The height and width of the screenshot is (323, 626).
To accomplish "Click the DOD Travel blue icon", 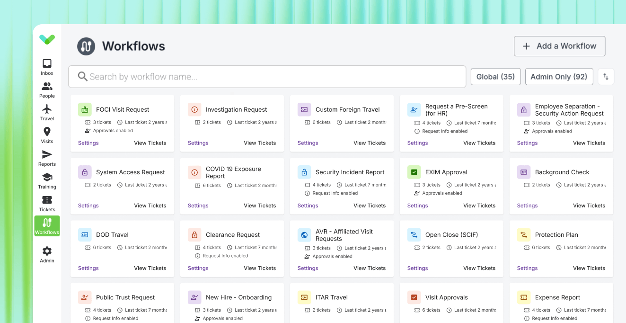I will point(85,234).
